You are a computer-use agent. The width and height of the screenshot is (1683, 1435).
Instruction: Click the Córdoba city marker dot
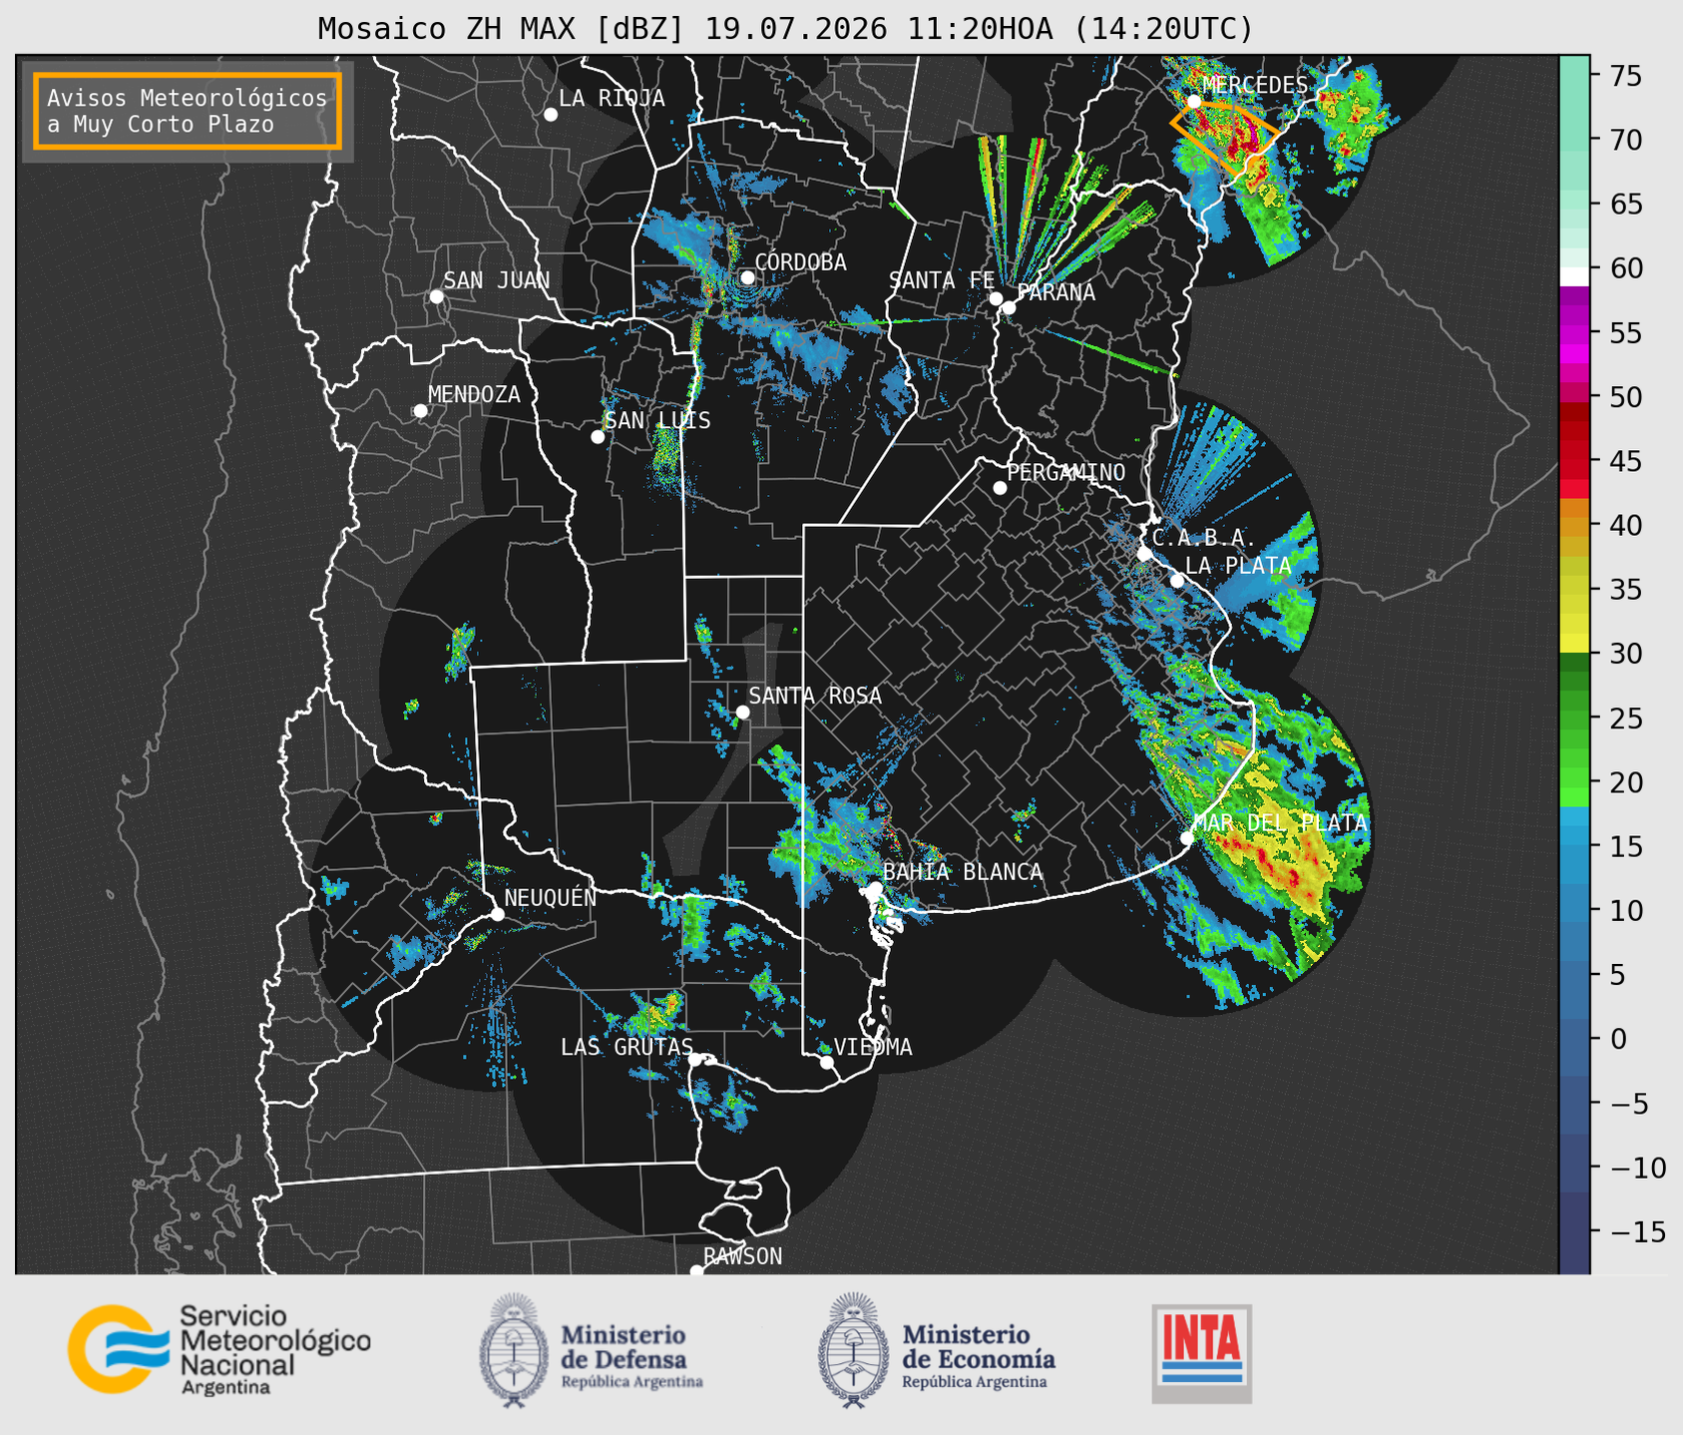pyautogui.click(x=747, y=277)
